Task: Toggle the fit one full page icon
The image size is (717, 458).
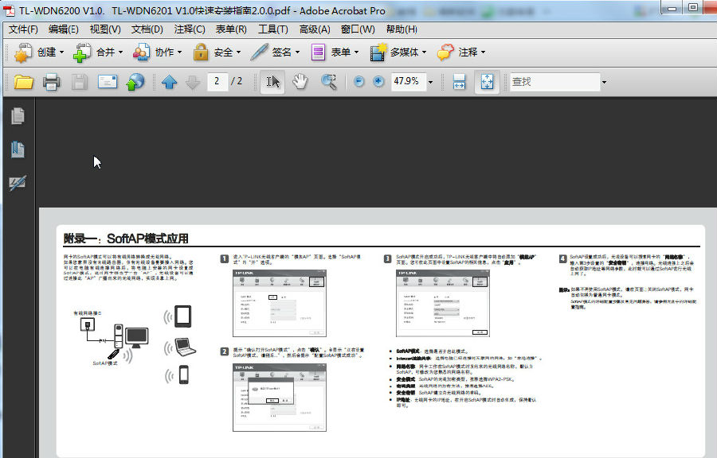Action: click(x=487, y=82)
